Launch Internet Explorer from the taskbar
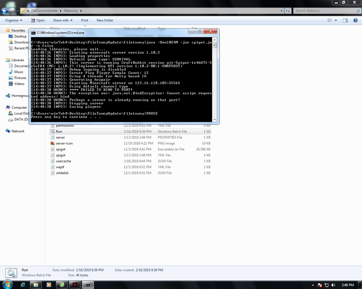Viewport: 362px width, 289px height. 23,285
